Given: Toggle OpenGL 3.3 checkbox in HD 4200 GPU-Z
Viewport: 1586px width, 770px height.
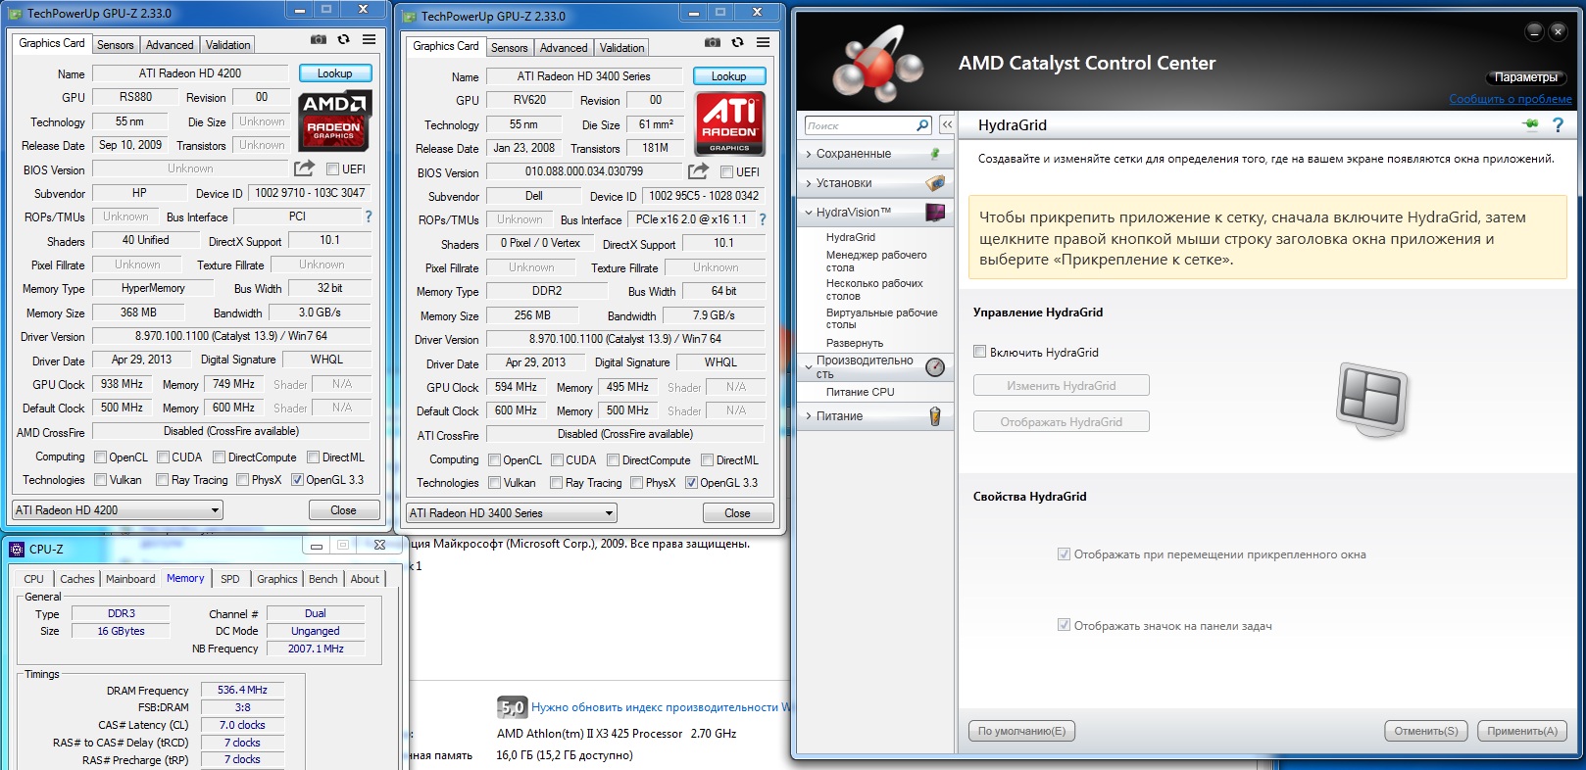Looking at the screenshot, I should pyautogui.click(x=297, y=480).
